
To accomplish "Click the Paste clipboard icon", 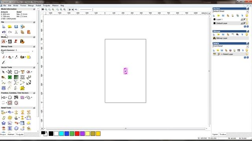I will coord(29,32).
